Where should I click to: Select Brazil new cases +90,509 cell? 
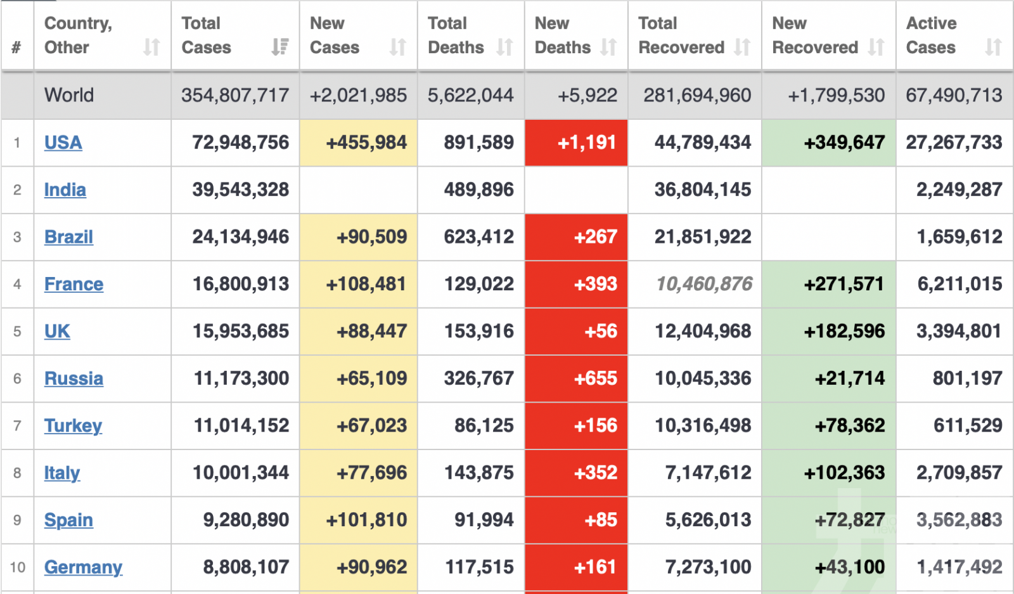(x=358, y=237)
